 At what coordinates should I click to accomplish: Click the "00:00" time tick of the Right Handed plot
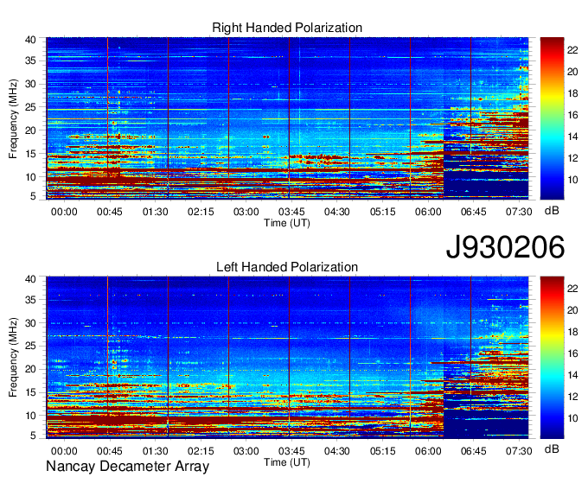pos(64,212)
